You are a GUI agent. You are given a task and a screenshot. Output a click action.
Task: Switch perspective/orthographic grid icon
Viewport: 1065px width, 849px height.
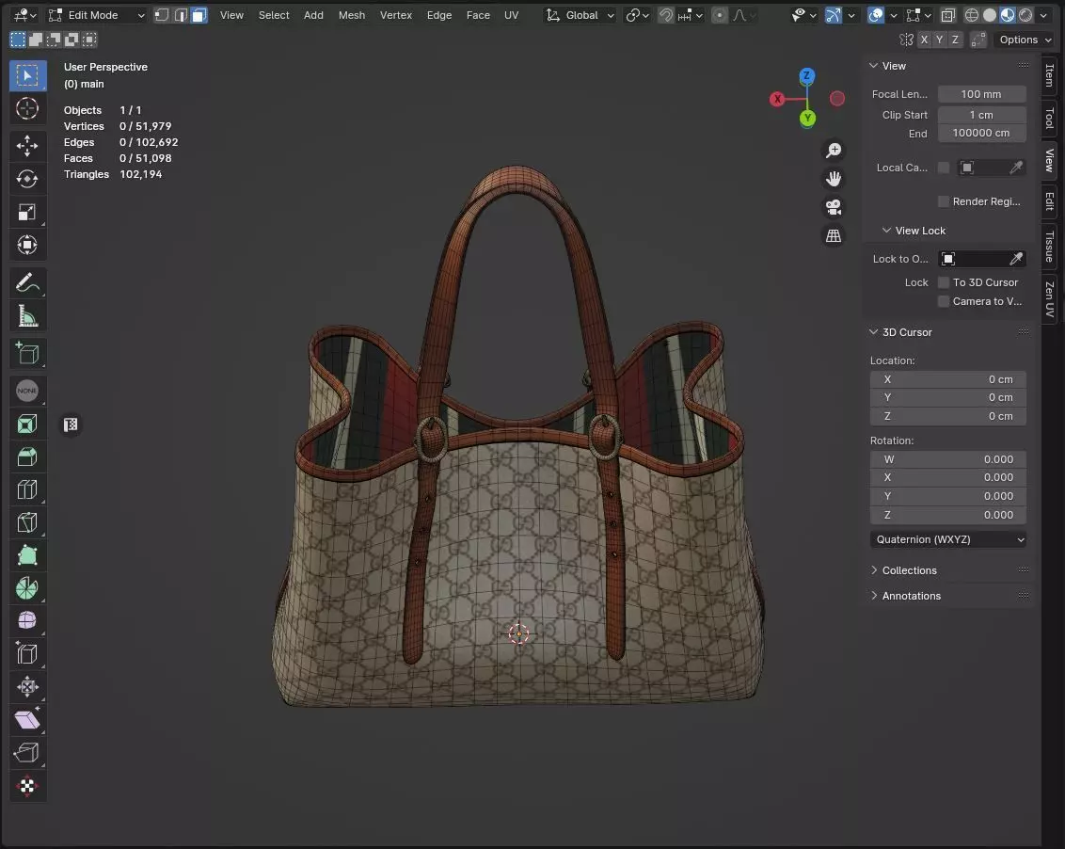(x=834, y=236)
